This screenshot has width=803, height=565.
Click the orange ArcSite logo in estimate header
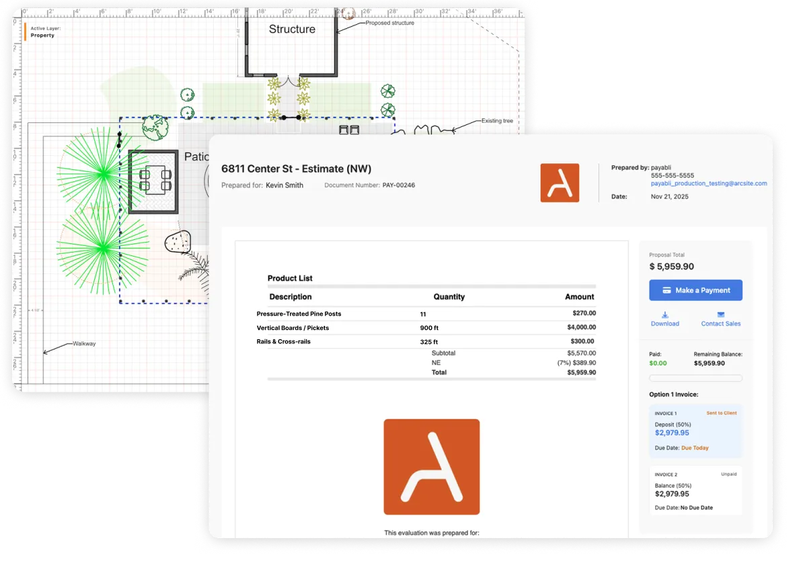[x=560, y=183]
